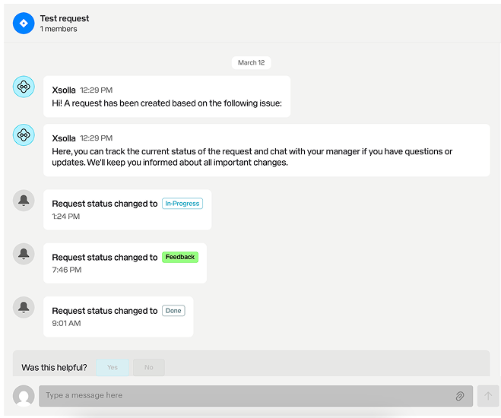Click the In-Progress status badge

(182, 204)
